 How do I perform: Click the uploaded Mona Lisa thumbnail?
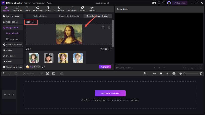click(x=69, y=34)
